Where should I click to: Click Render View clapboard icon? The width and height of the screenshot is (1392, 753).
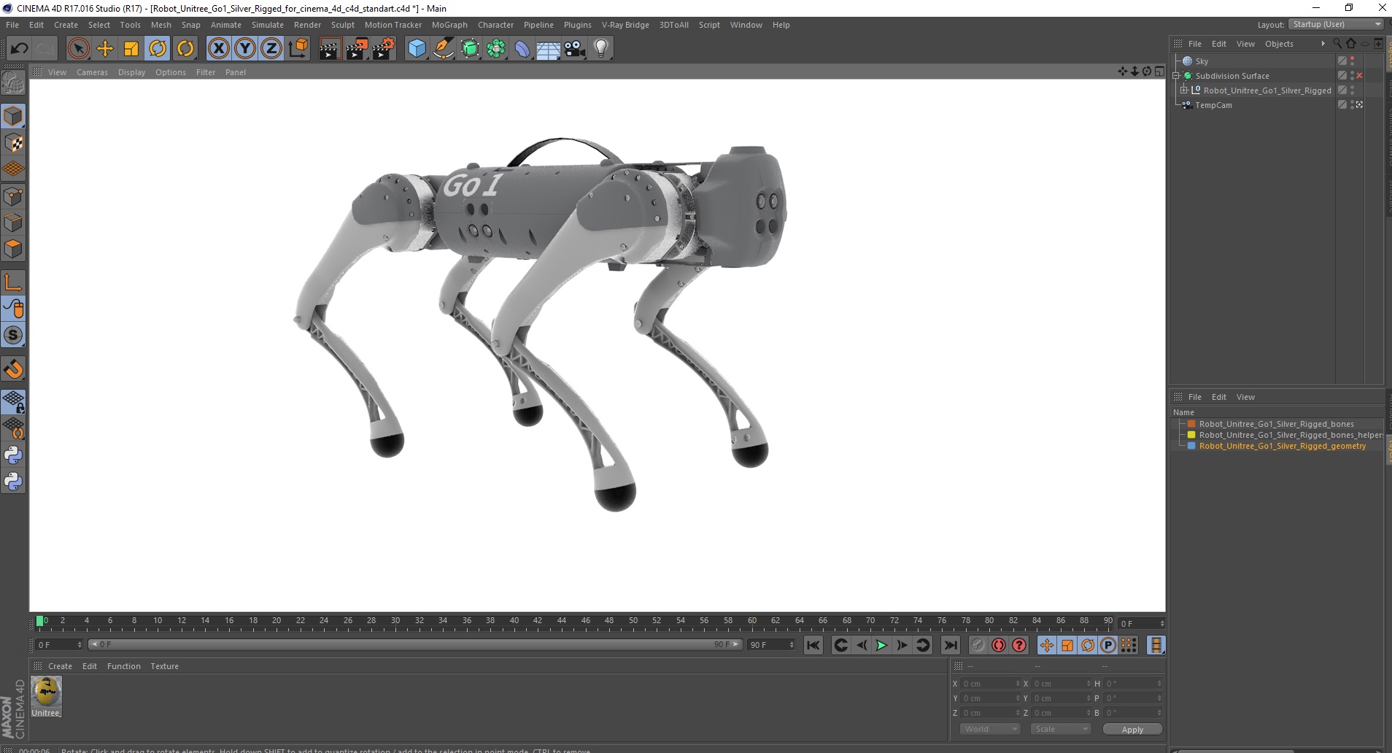coord(330,48)
